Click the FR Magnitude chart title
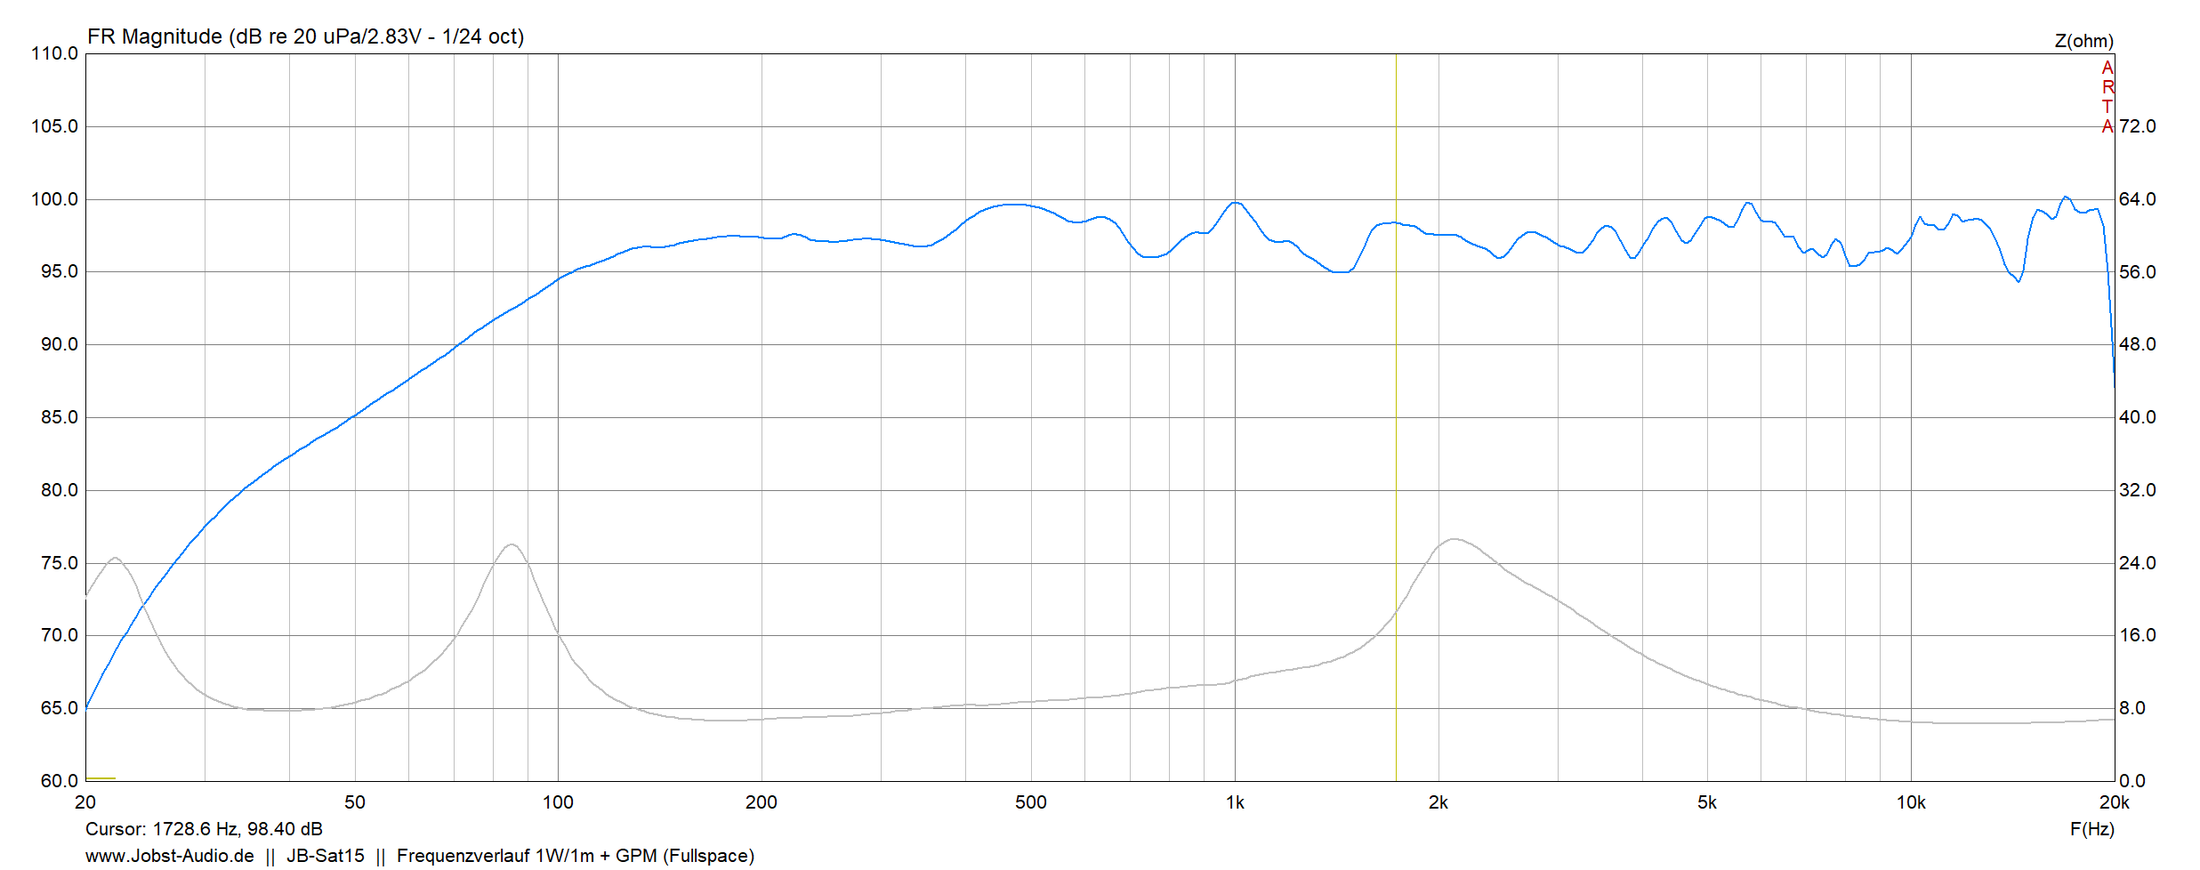The height and width of the screenshot is (870, 2200). 305,36
